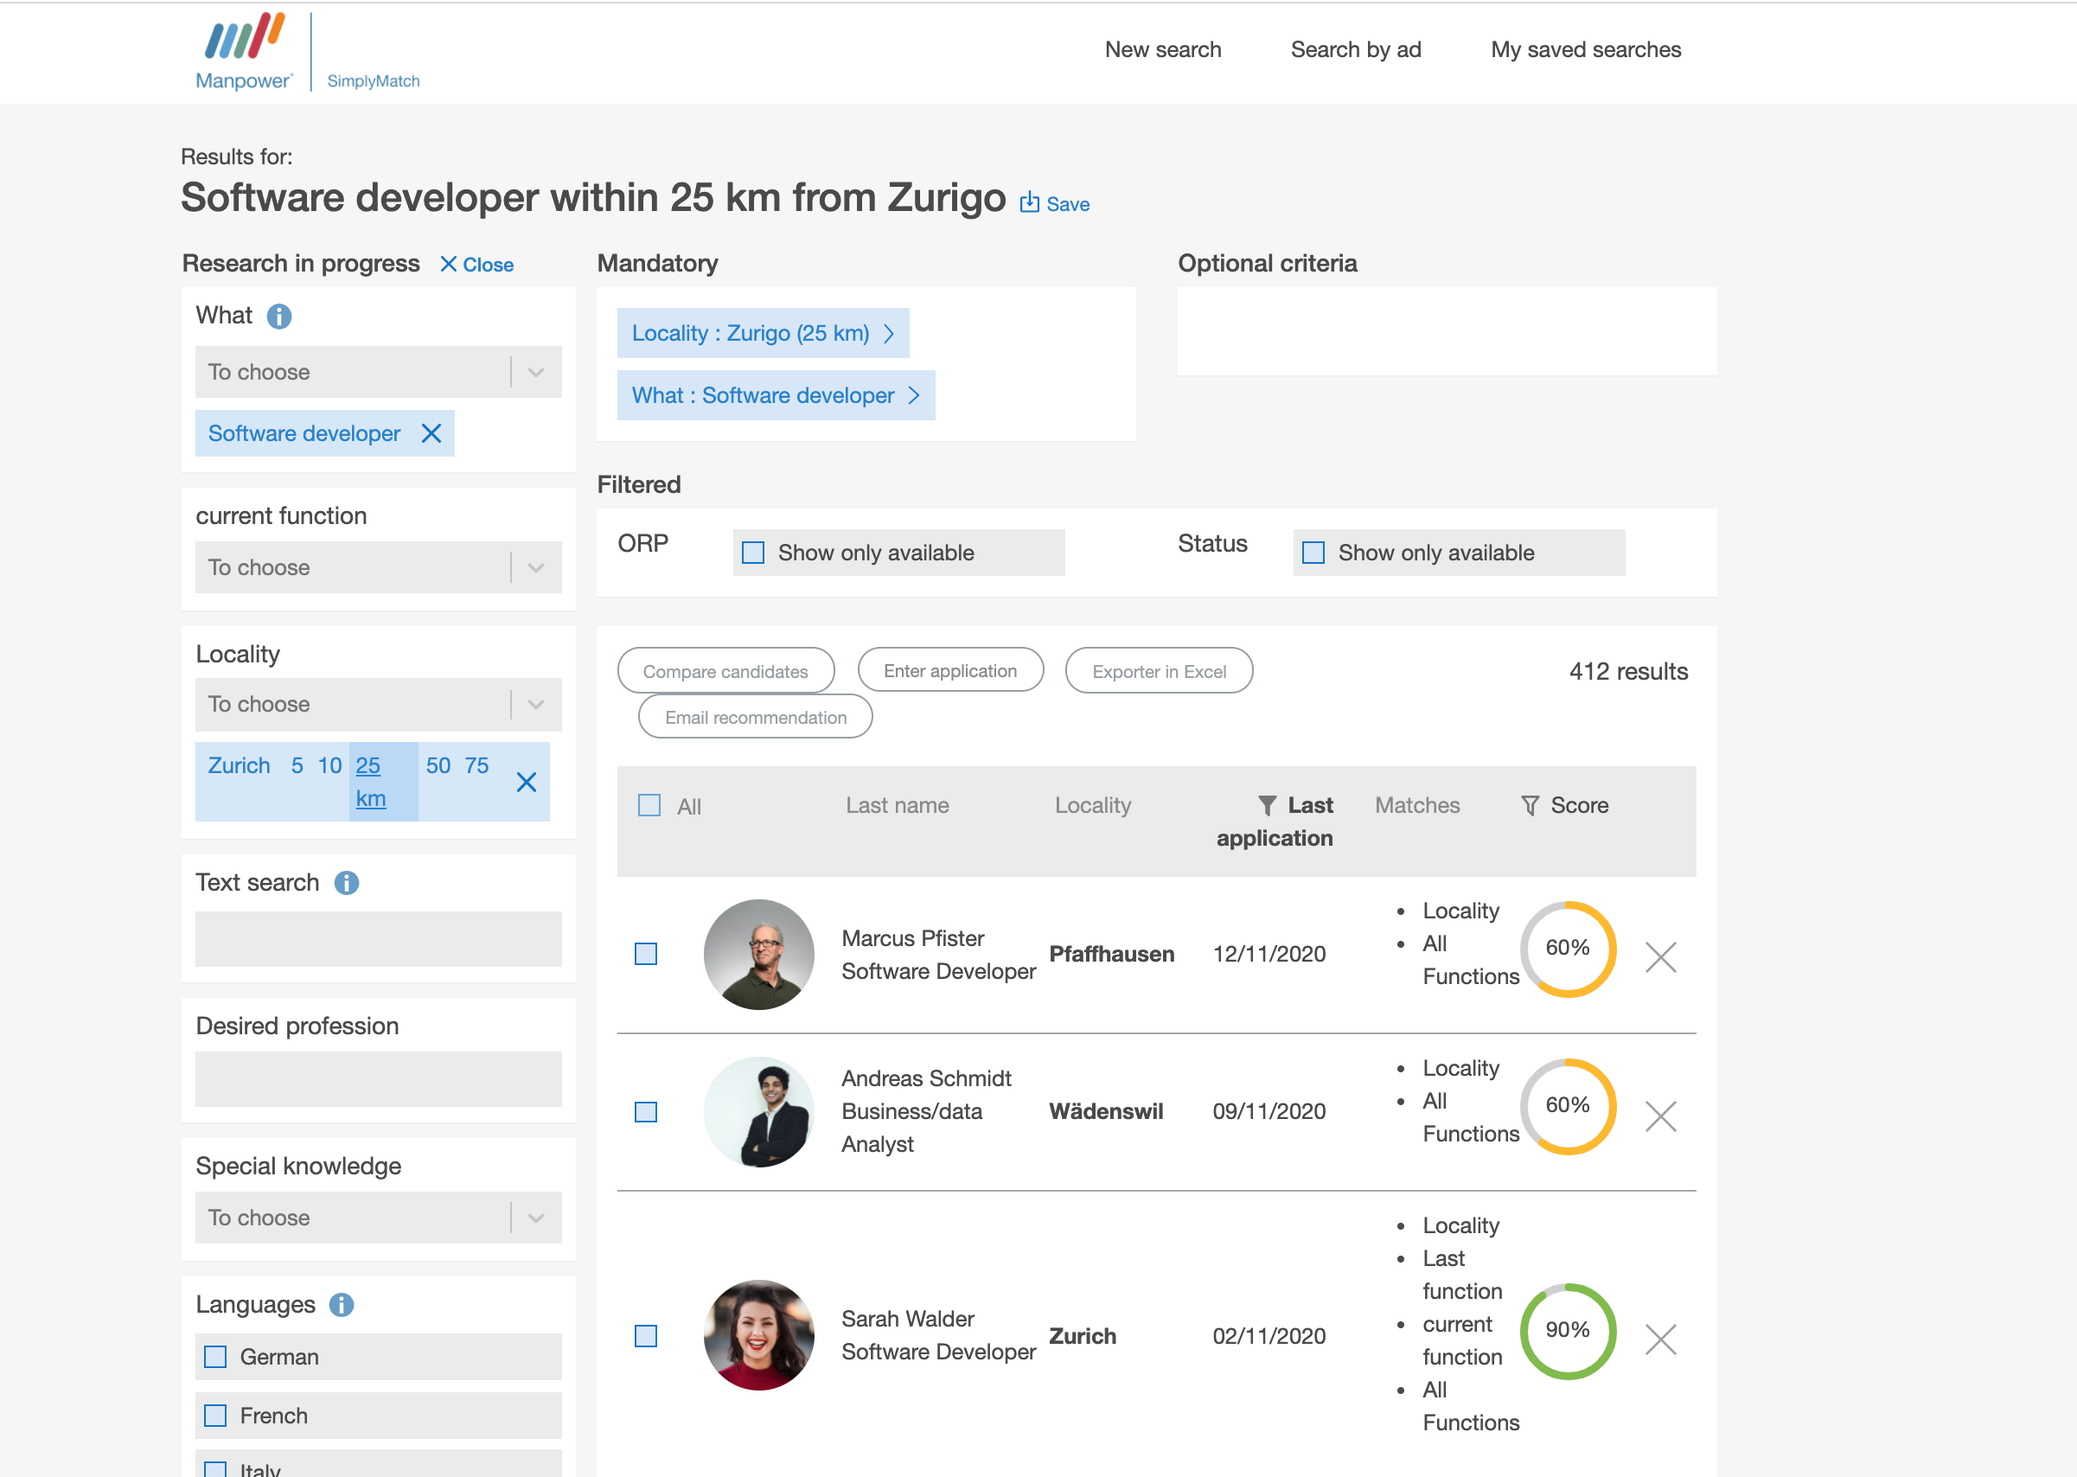Click the info icon next to What

click(x=278, y=316)
